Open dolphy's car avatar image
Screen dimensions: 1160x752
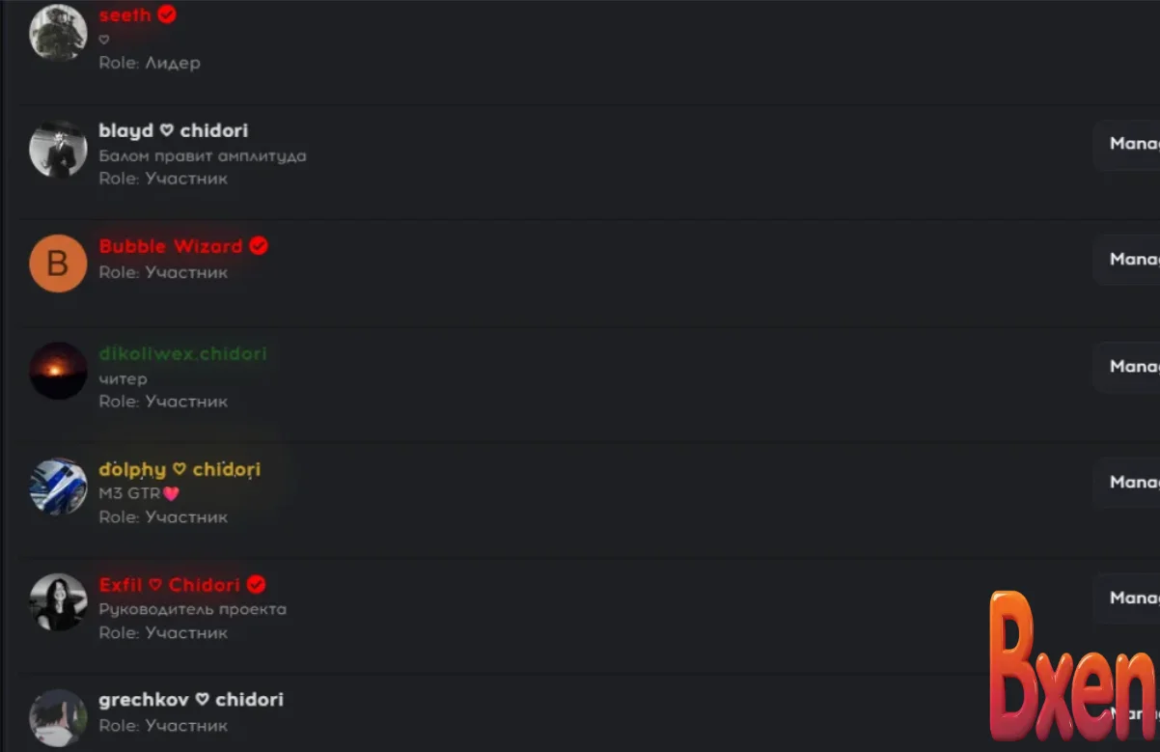(x=58, y=487)
